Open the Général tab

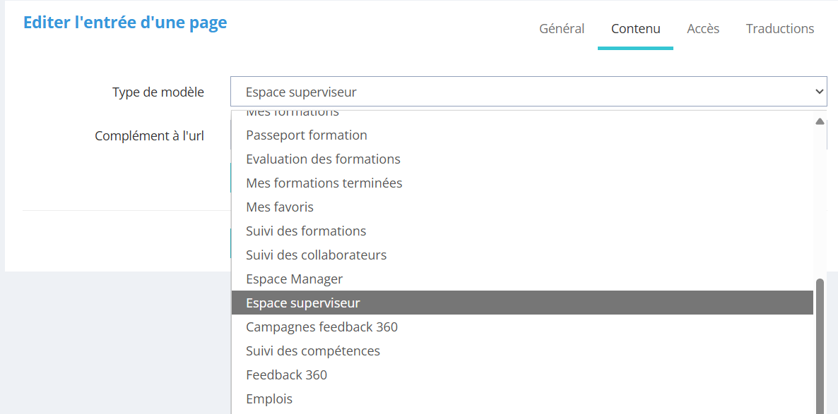562,29
